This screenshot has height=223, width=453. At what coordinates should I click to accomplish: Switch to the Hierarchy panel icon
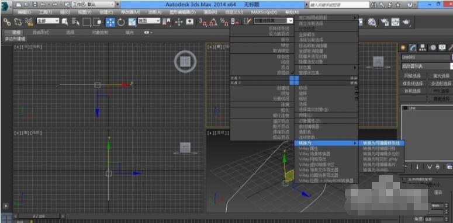pos(423,48)
